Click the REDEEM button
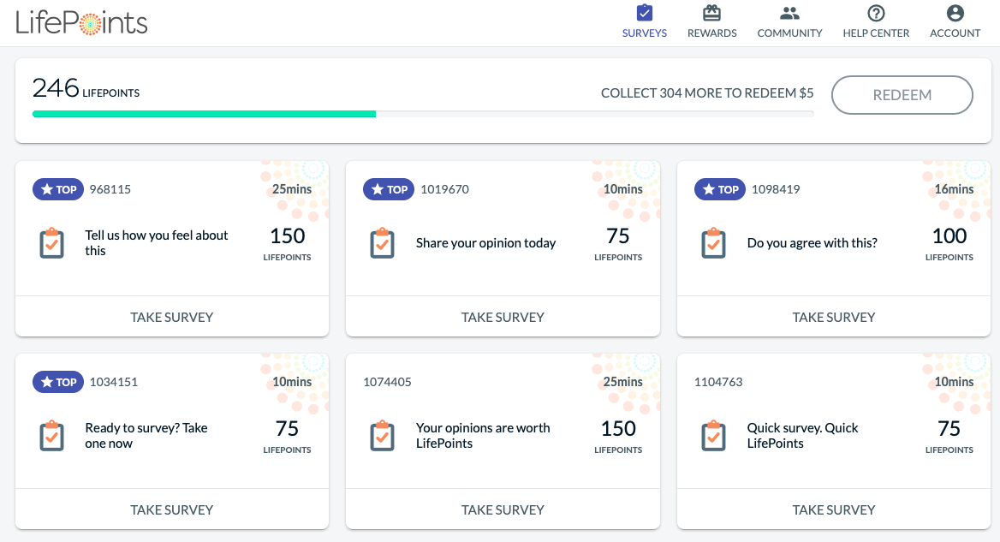Viewport: 1000px width, 542px height. (902, 95)
